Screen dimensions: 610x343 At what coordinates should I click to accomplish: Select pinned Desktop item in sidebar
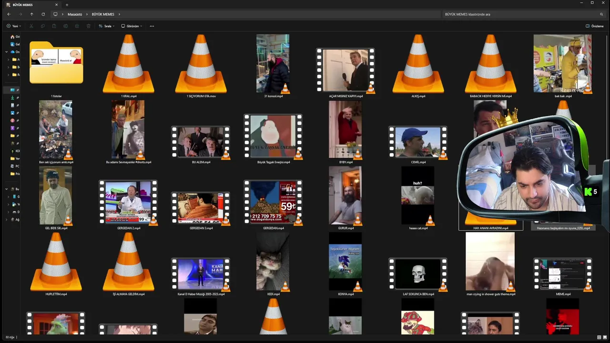[x=13, y=90]
